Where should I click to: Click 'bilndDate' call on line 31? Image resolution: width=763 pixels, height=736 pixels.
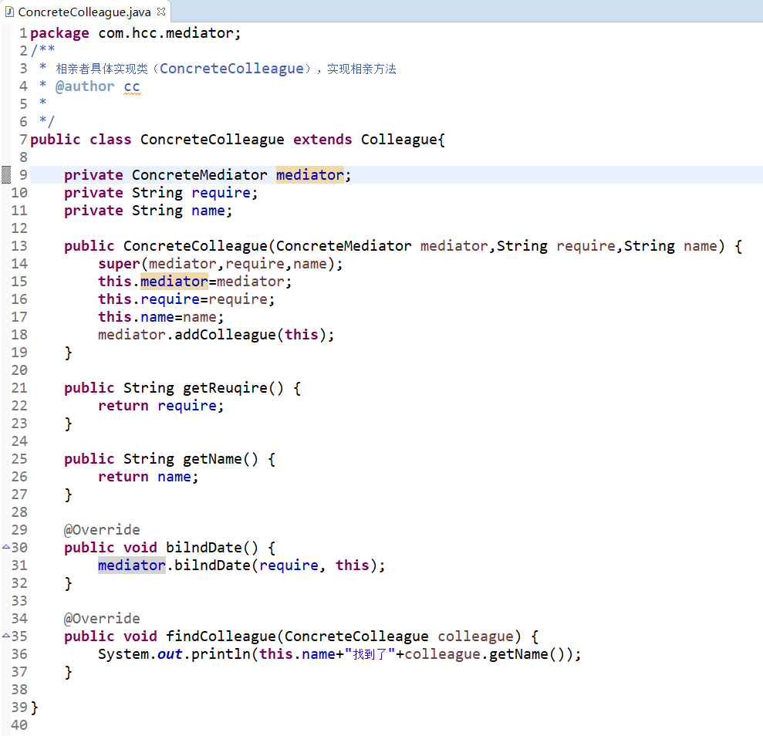coord(212,565)
